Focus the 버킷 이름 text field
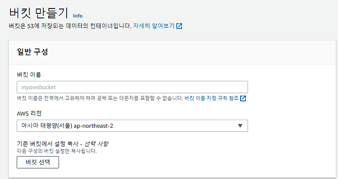Image resolution: width=338 pixels, height=179 pixels. tap(132, 87)
